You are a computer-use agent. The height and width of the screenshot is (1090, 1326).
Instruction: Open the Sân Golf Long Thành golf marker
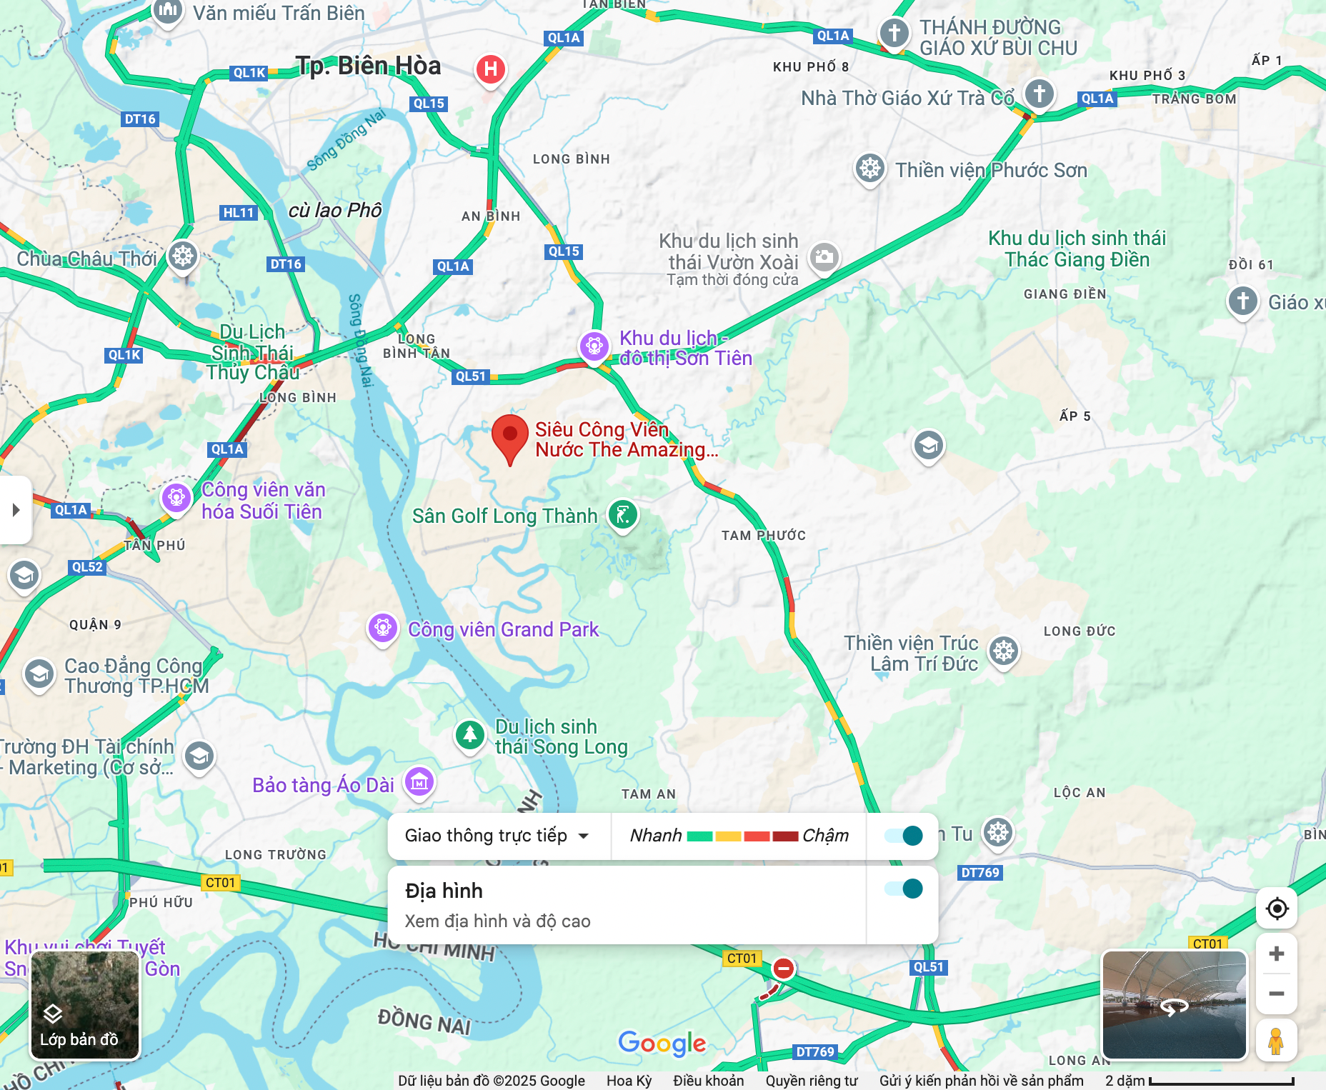623,515
